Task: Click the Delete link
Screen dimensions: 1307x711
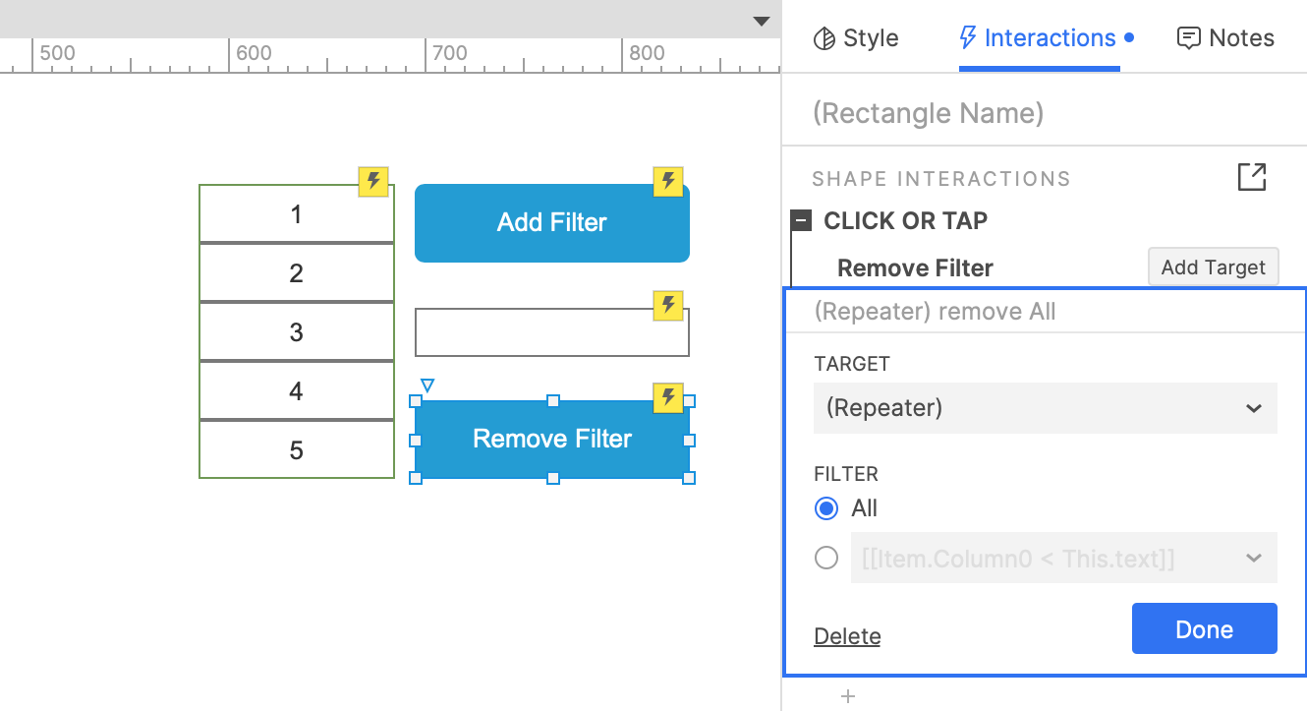Action: (847, 636)
